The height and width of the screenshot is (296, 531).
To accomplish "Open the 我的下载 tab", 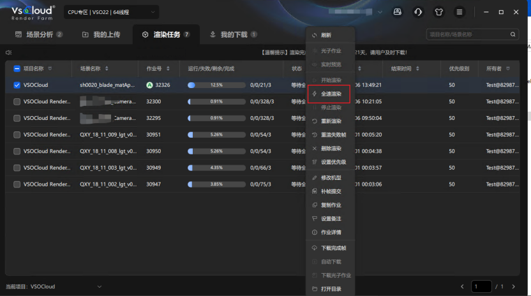I will click(x=233, y=34).
